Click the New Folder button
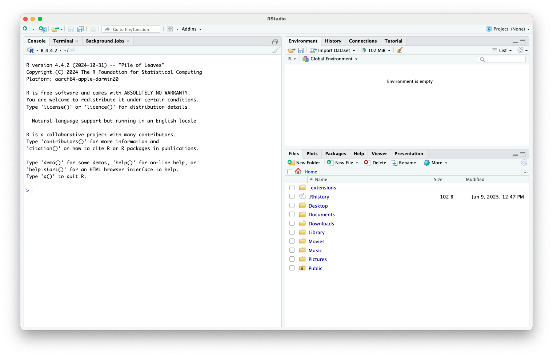 click(x=304, y=163)
